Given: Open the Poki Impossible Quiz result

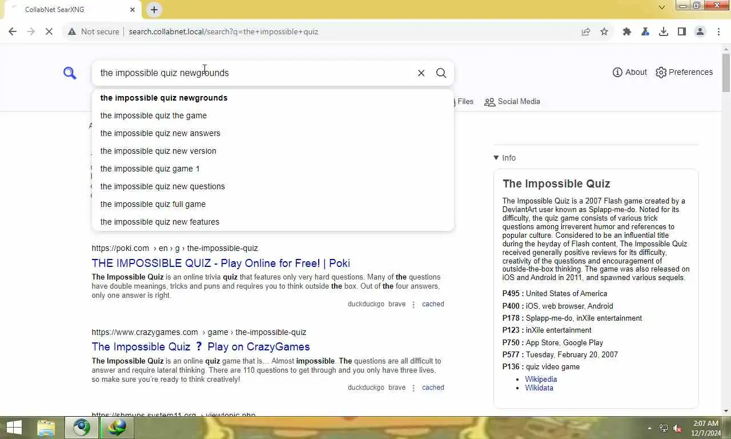Looking at the screenshot, I should (221, 263).
